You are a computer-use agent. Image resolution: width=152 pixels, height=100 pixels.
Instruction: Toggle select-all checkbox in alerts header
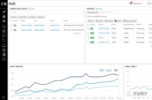11,21
